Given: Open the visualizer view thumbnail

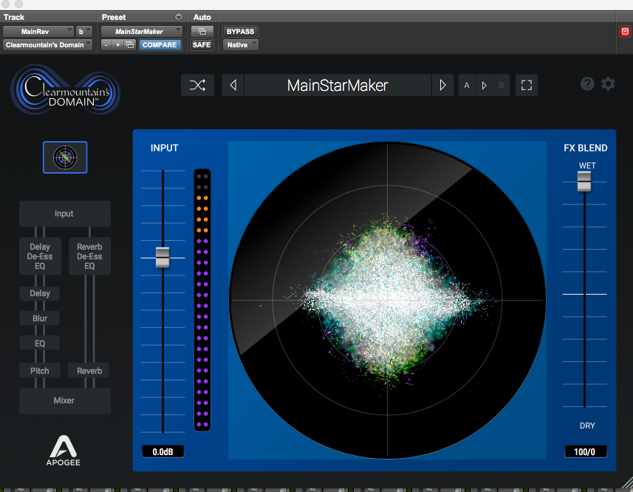Looking at the screenshot, I should (65, 157).
